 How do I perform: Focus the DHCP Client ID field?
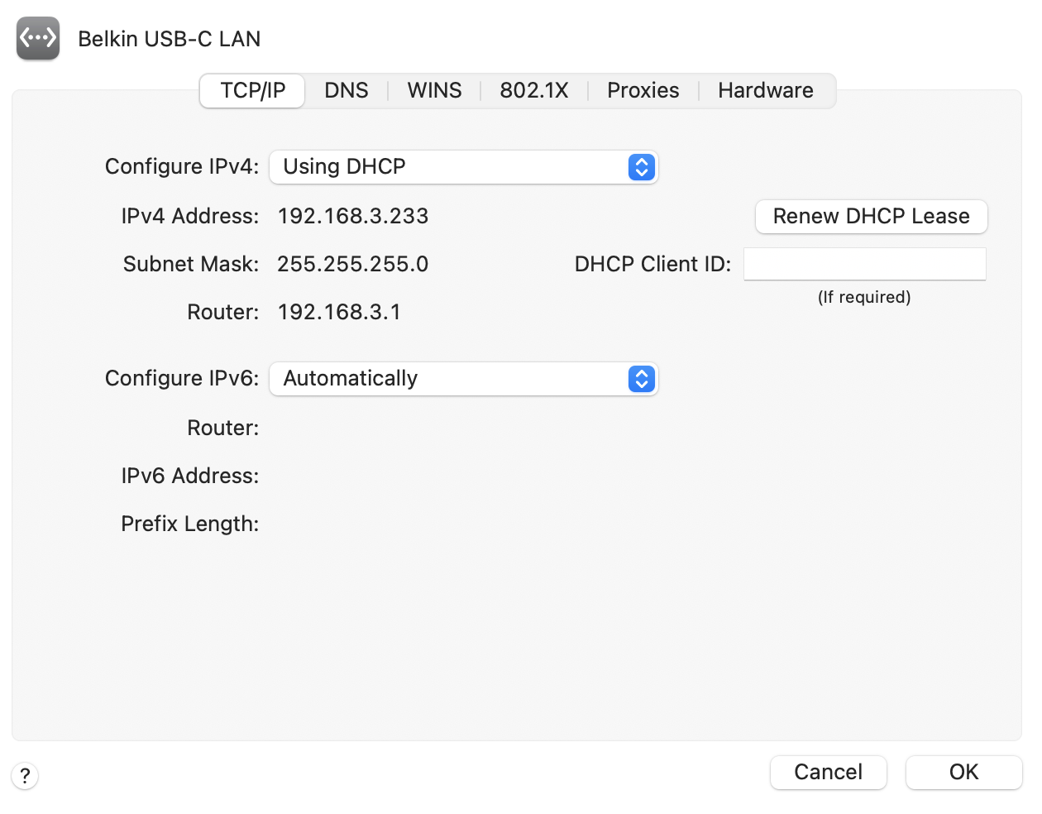[864, 264]
